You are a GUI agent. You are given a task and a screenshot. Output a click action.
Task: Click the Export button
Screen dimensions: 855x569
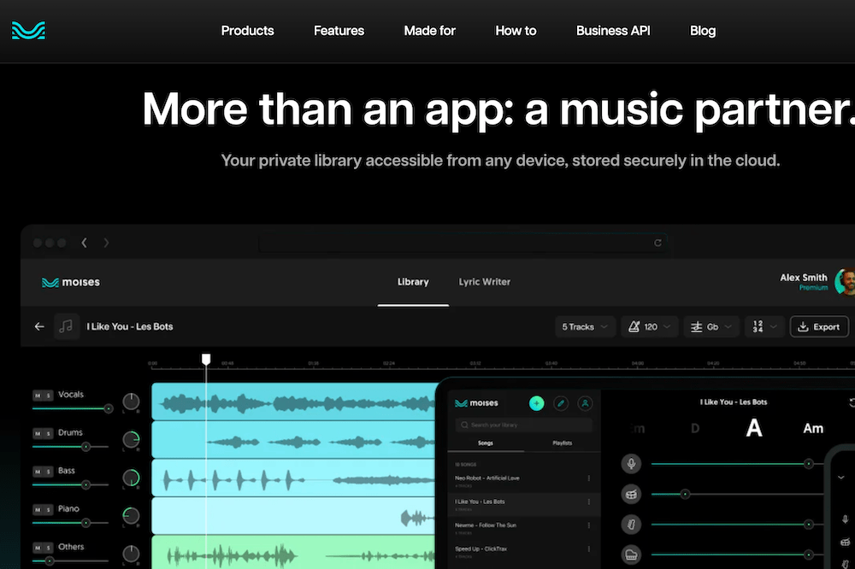click(819, 327)
